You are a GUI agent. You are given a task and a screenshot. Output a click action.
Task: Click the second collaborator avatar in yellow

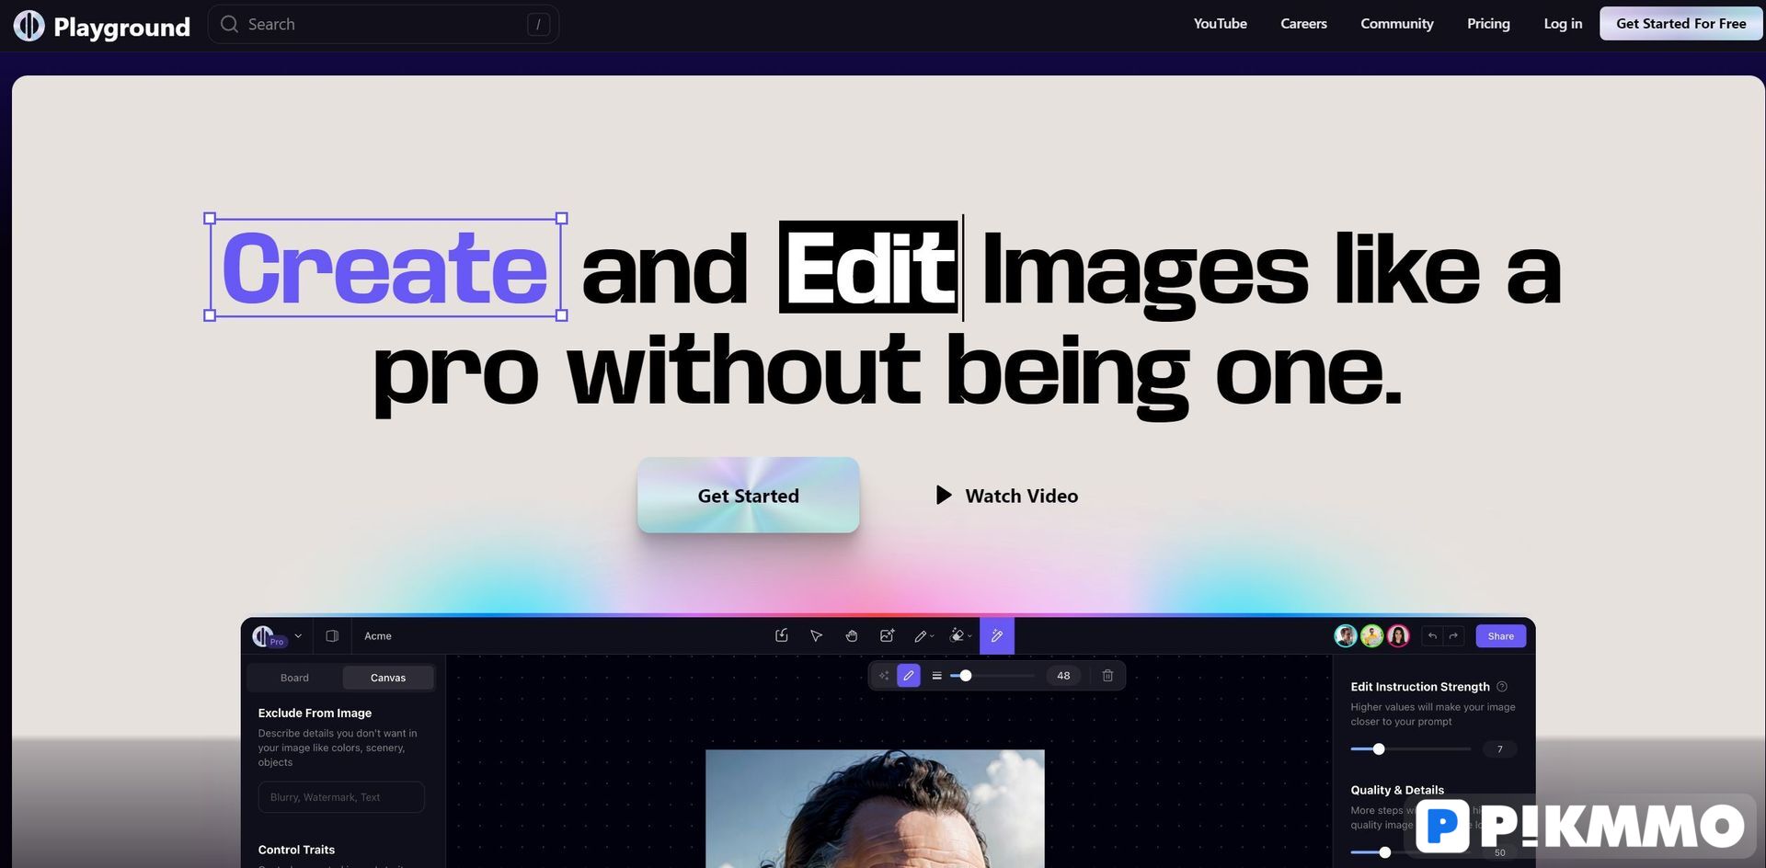click(1371, 635)
